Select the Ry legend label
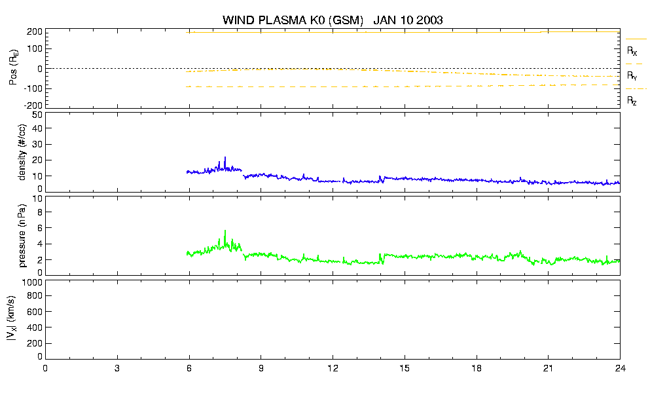Viewport: 650px width, 393px height. pos(632,75)
